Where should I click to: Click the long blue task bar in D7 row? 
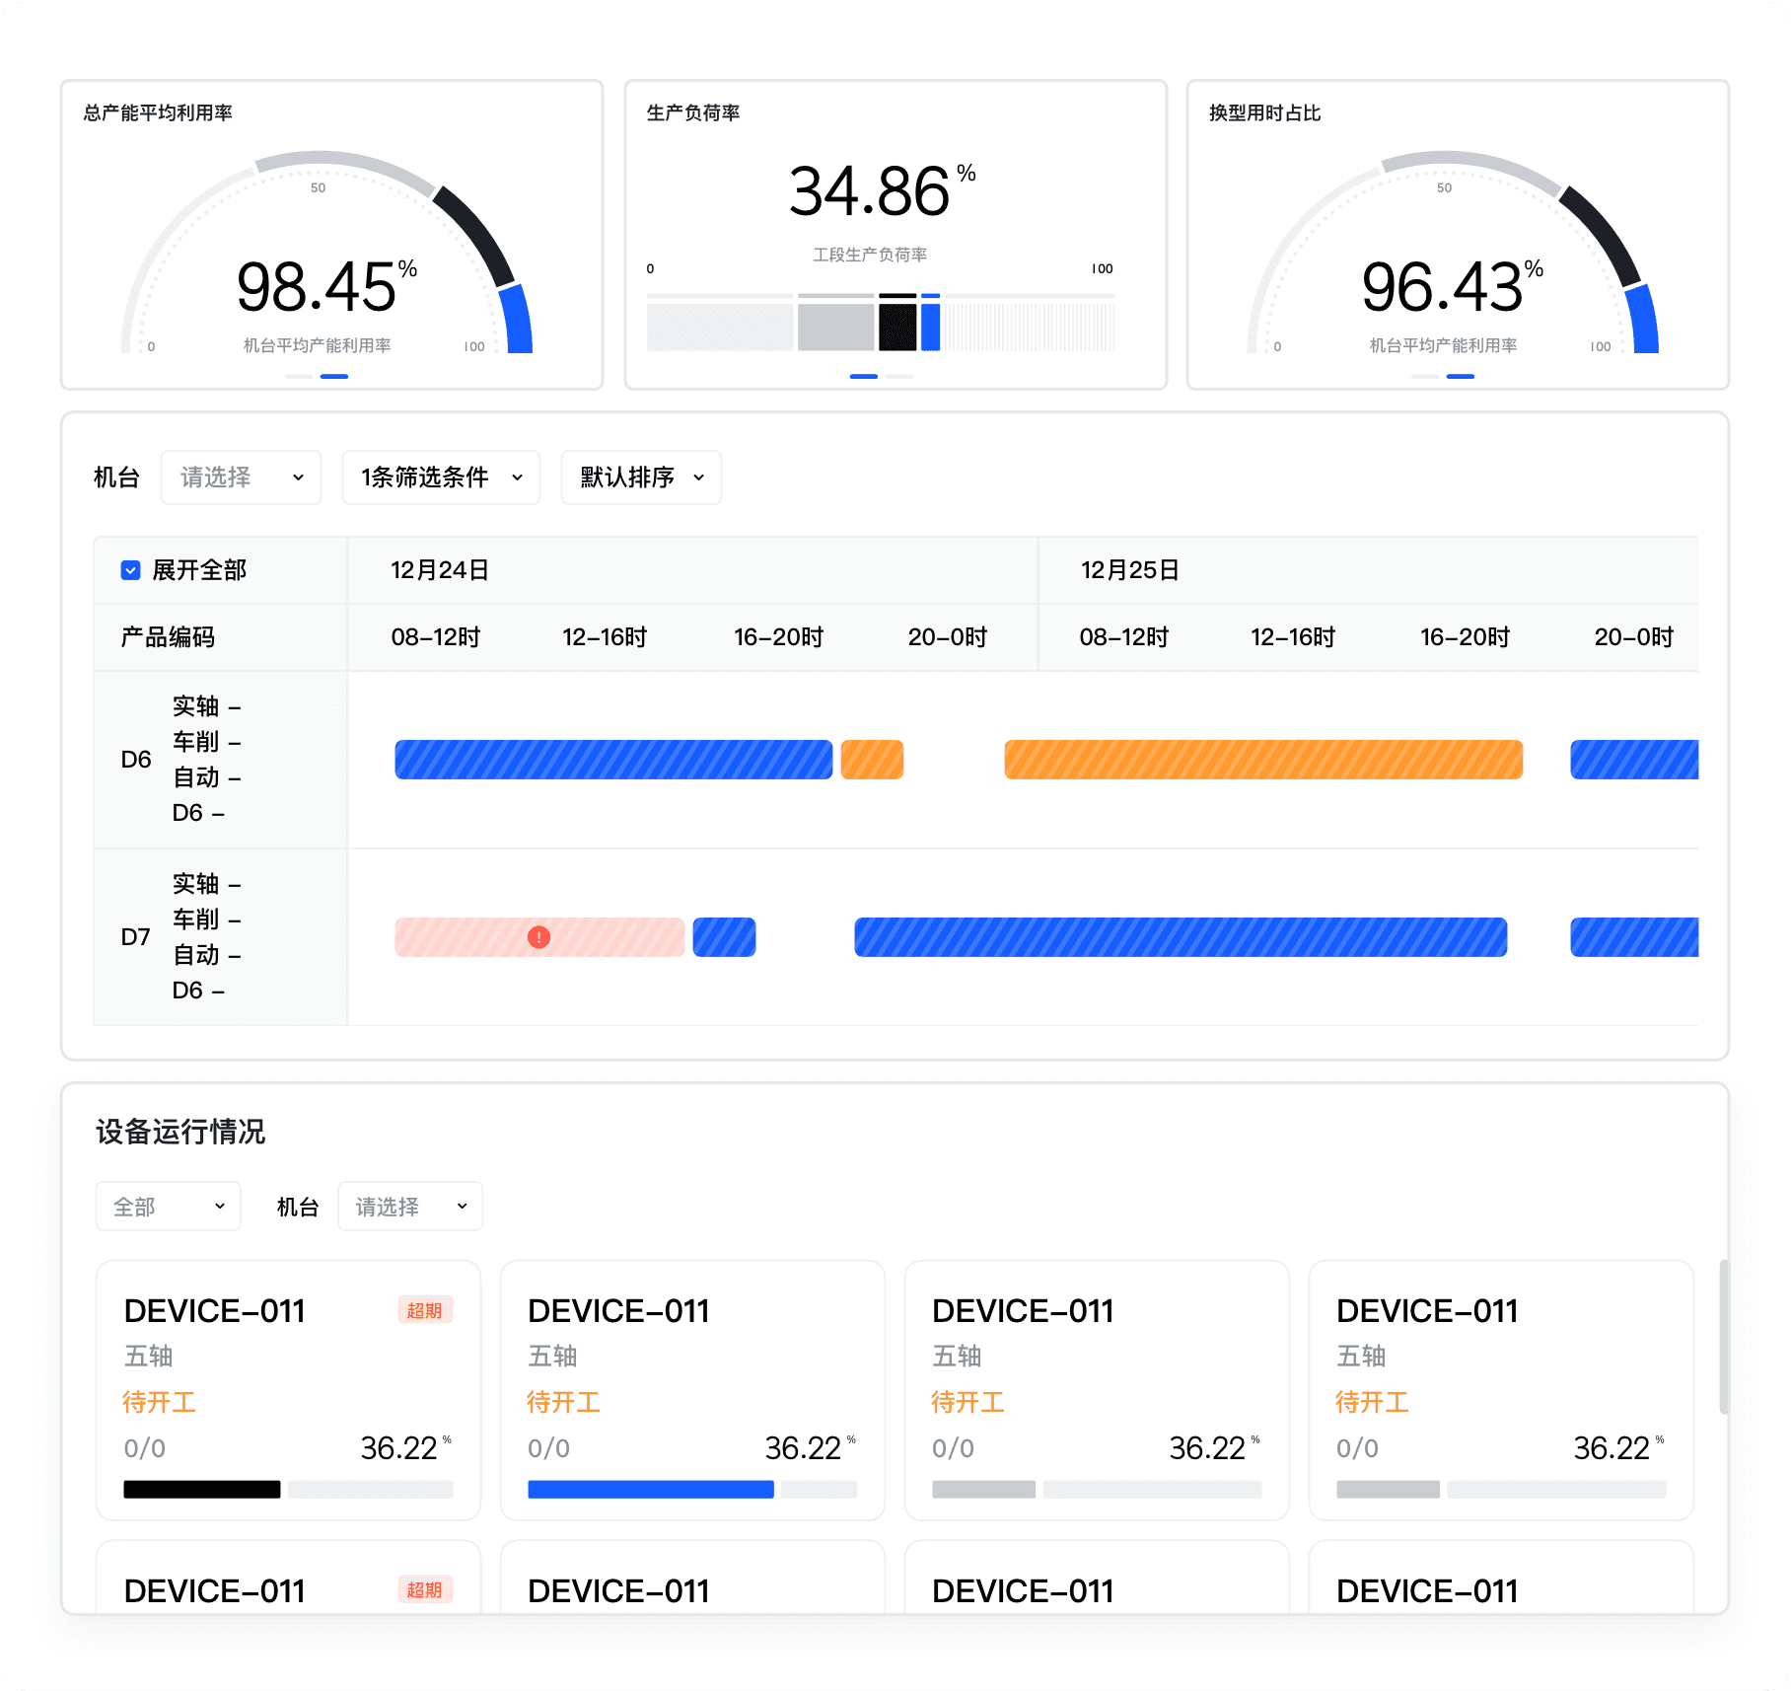click(1180, 937)
